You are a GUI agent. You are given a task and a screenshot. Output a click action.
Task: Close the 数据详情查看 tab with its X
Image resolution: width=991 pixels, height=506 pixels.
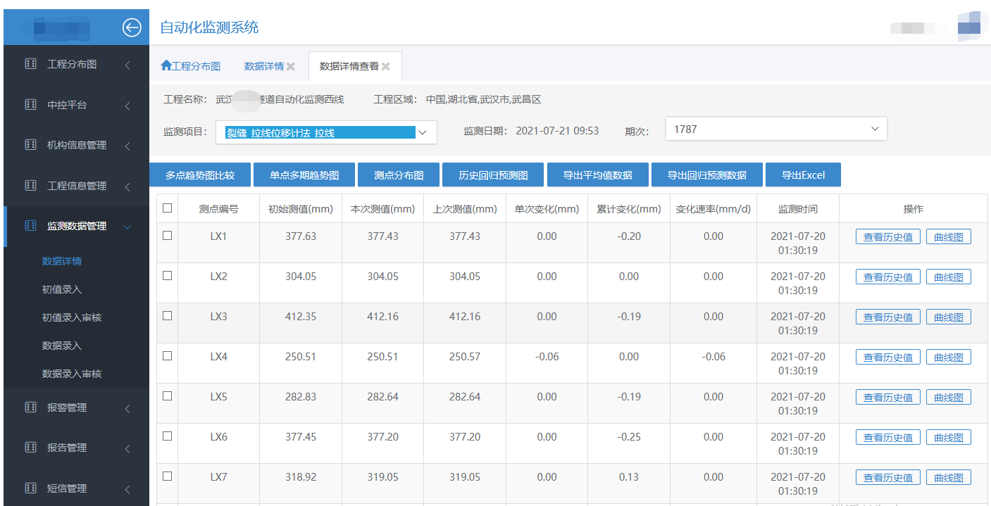pyautogui.click(x=385, y=66)
